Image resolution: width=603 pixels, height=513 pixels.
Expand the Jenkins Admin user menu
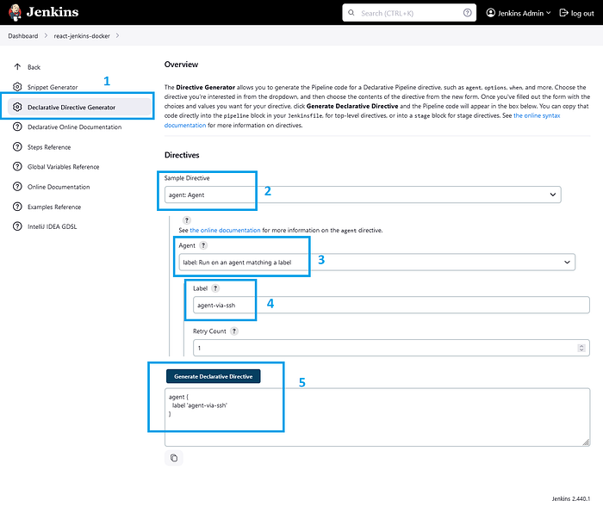[x=549, y=13]
